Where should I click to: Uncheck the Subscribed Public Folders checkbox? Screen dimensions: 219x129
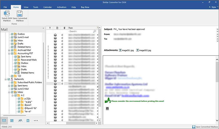tap(12, 82)
